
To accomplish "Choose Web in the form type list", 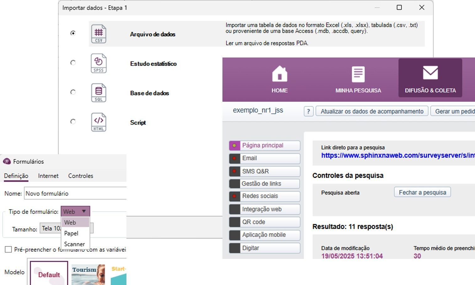I will tap(75, 222).
